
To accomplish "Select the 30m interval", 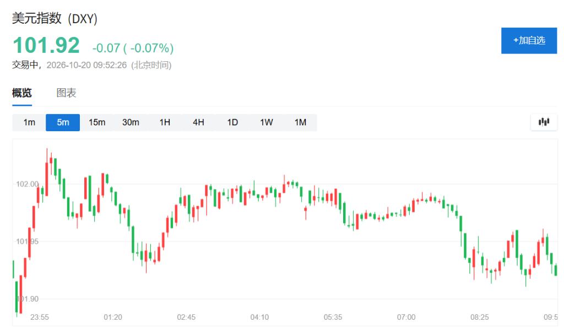I will tap(131, 122).
